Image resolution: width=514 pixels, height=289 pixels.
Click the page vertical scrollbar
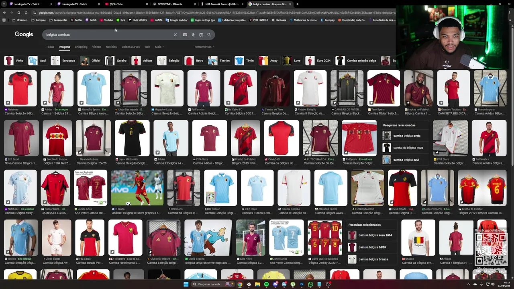point(512,96)
